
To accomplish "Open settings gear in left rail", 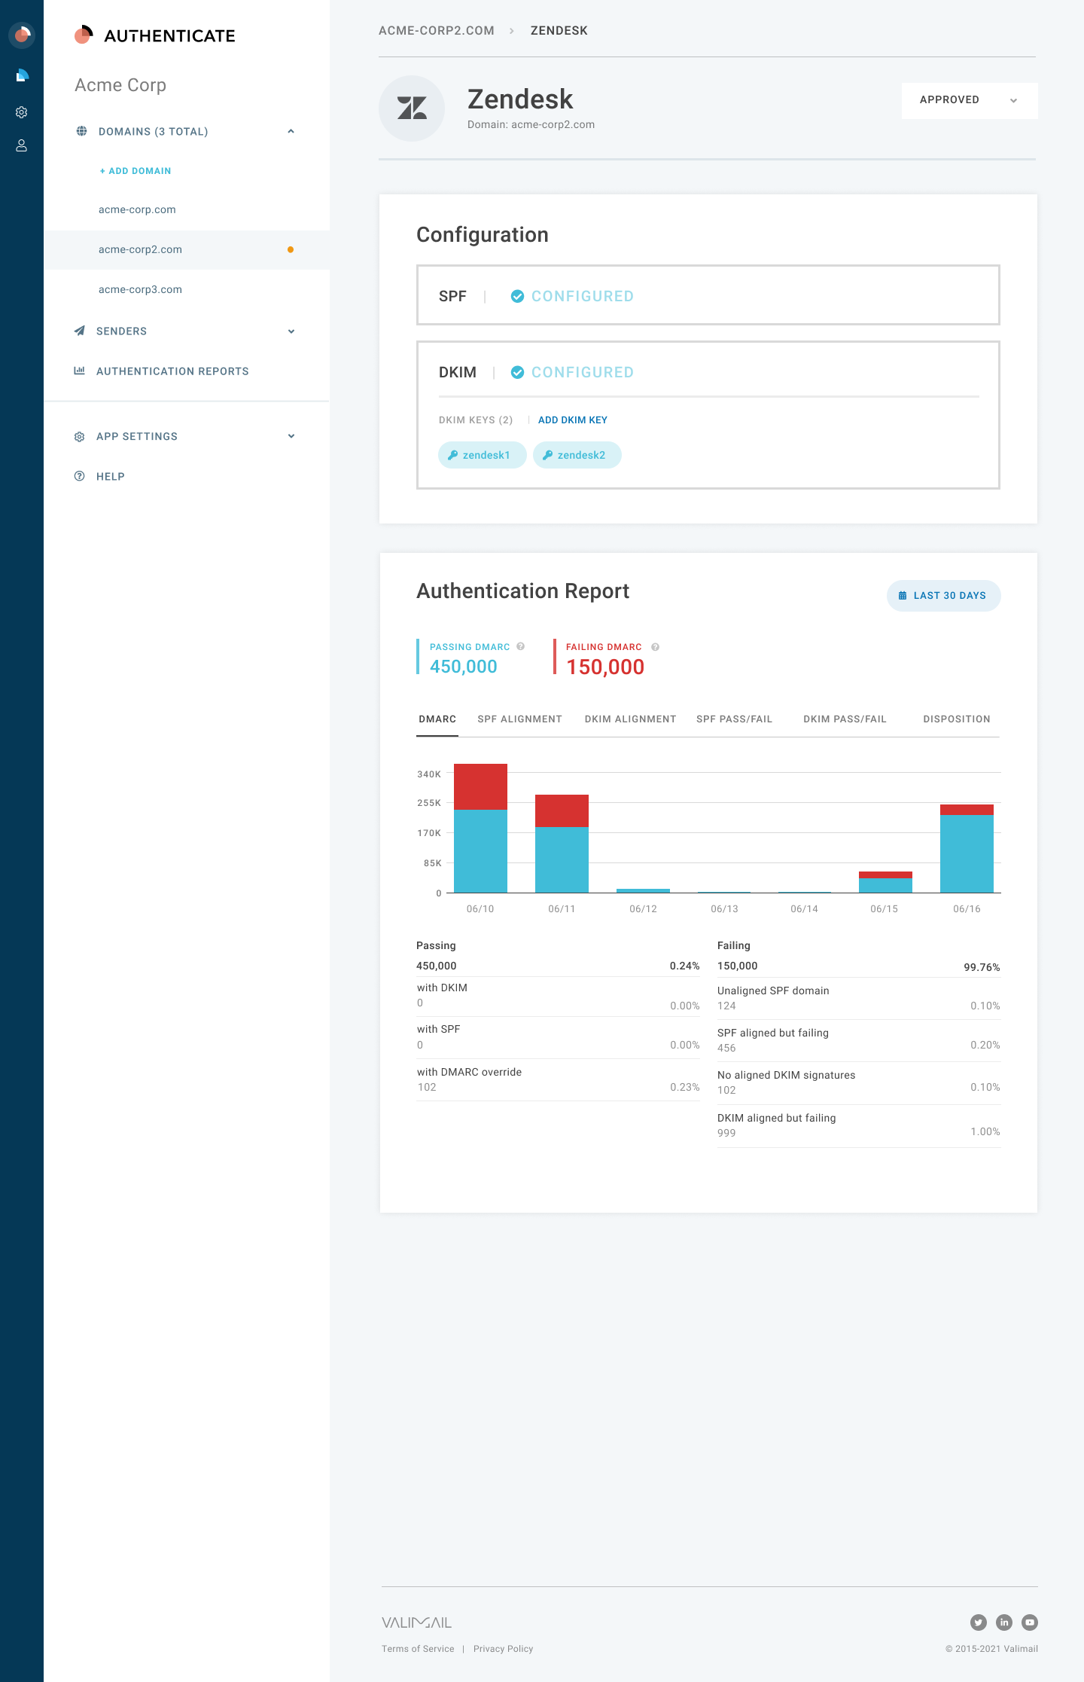I will (x=22, y=112).
